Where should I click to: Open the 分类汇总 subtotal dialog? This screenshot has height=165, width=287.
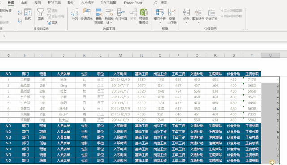pos(212,15)
